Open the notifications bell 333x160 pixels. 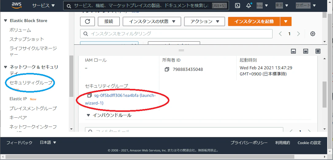[249, 6]
